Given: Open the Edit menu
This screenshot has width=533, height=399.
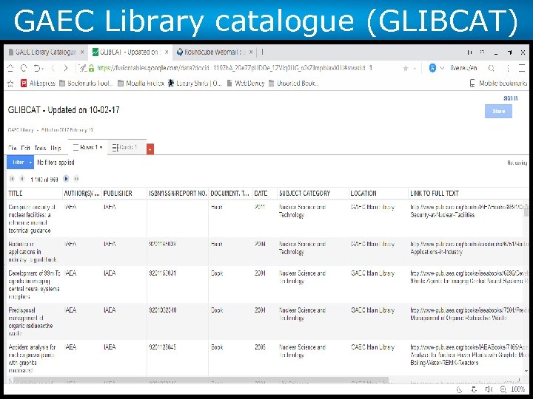Looking at the screenshot, I should (x=25, y=149).
